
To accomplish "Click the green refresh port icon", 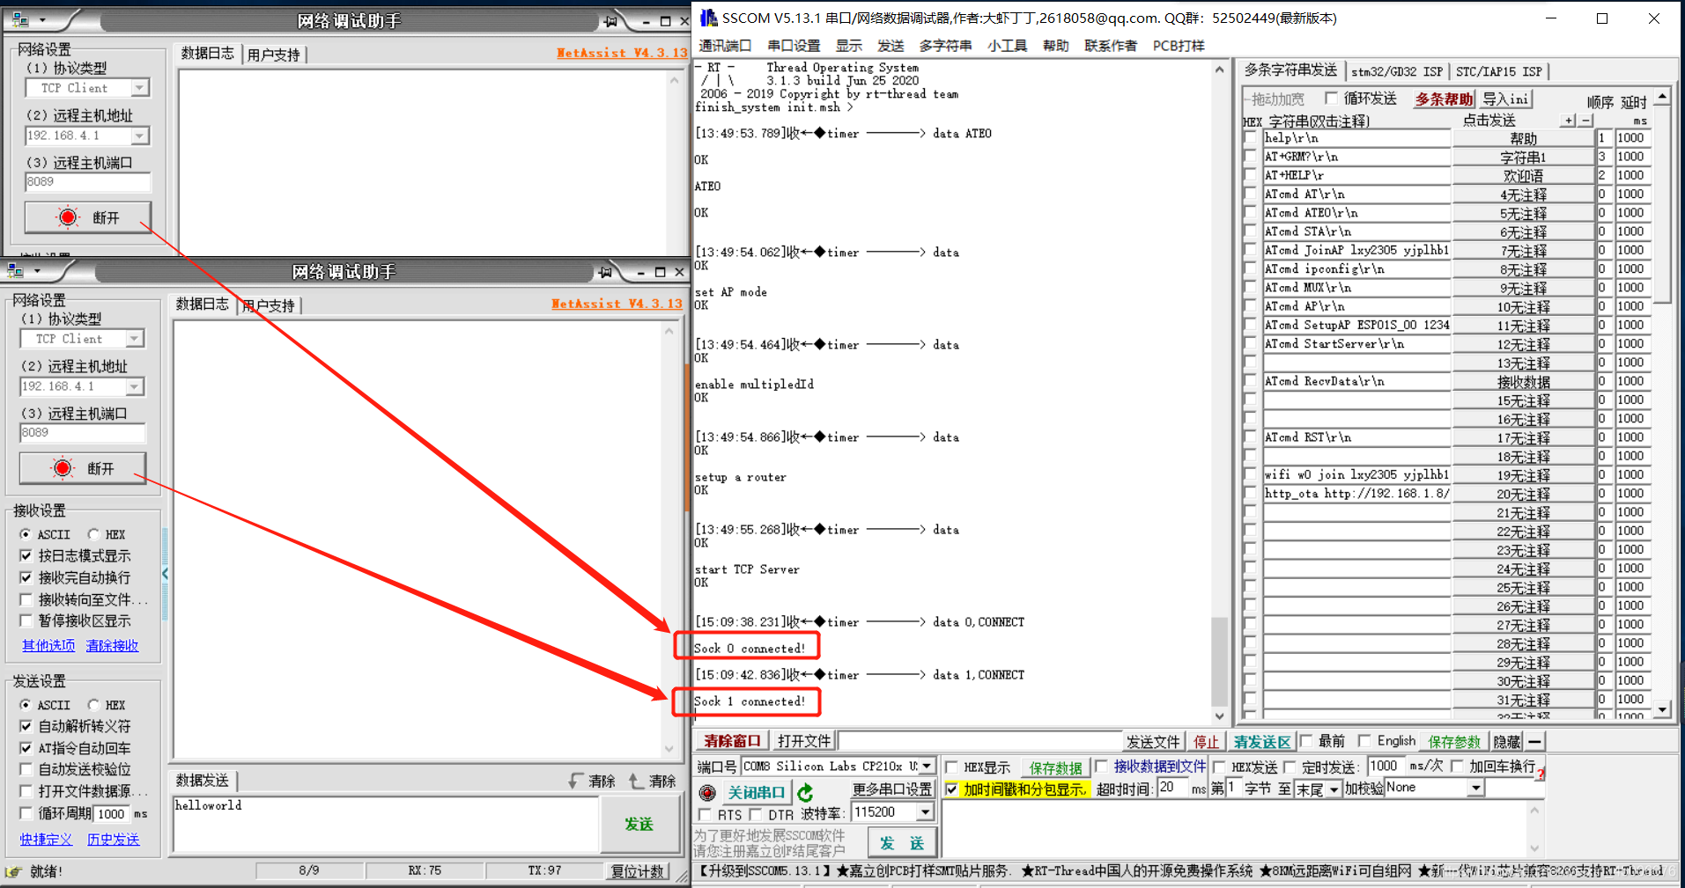I will (x=805, y=792).
